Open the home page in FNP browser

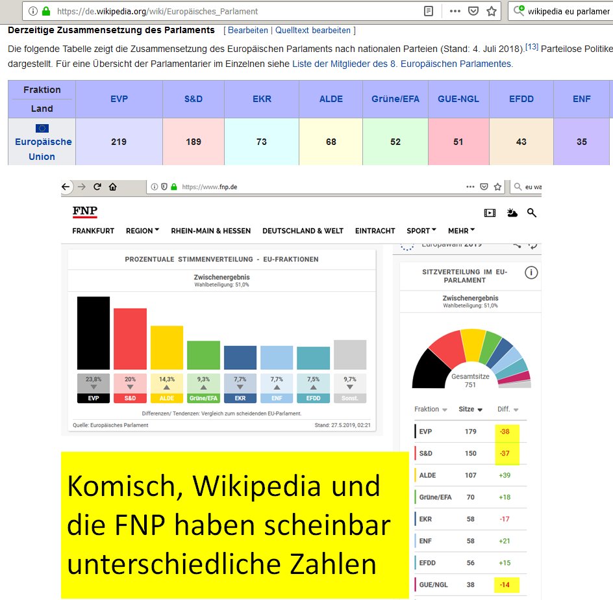click(113, 187)
